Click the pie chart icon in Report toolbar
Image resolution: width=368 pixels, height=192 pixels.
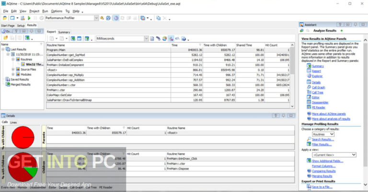tap(165, 38)
